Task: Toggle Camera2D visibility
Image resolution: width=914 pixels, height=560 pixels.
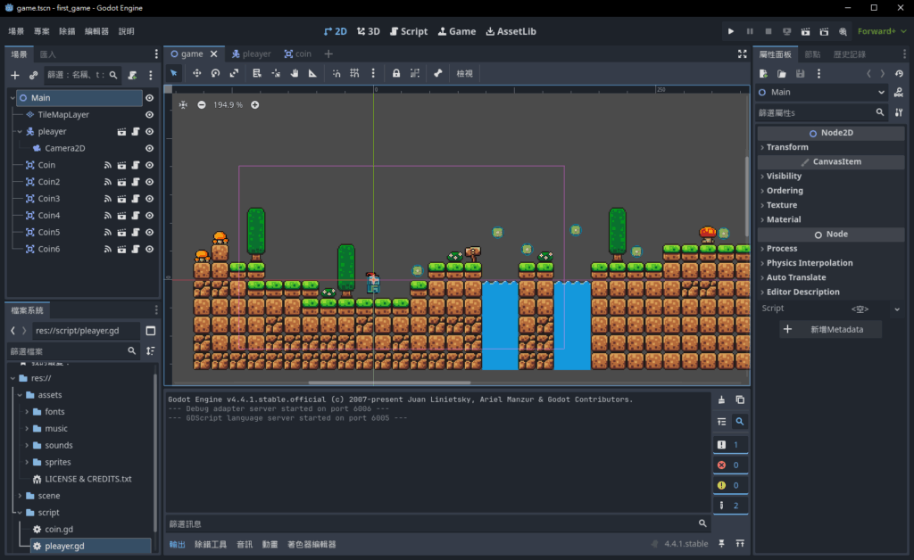Action: click(150, 148)
